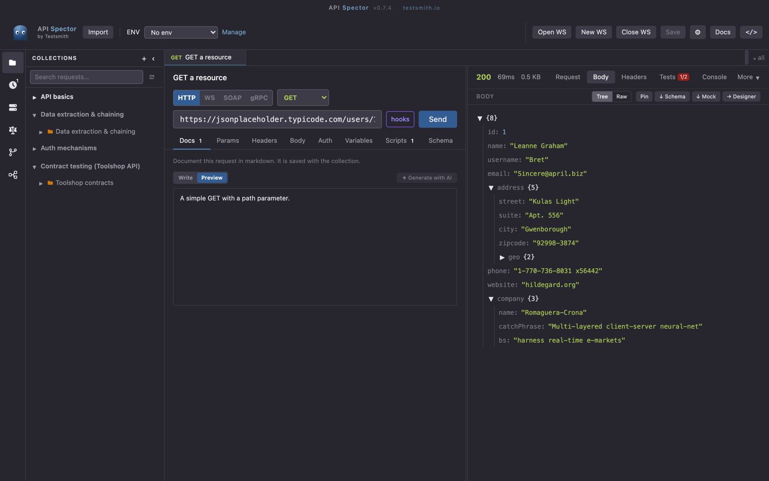
Task: Switch docs editor to Write mode
Action: (x=186, y=178)
